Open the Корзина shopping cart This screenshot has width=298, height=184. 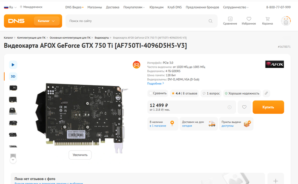pos(267,21)
